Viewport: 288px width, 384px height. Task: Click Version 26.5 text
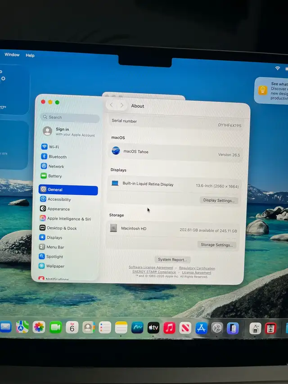(x=229, y=155)
